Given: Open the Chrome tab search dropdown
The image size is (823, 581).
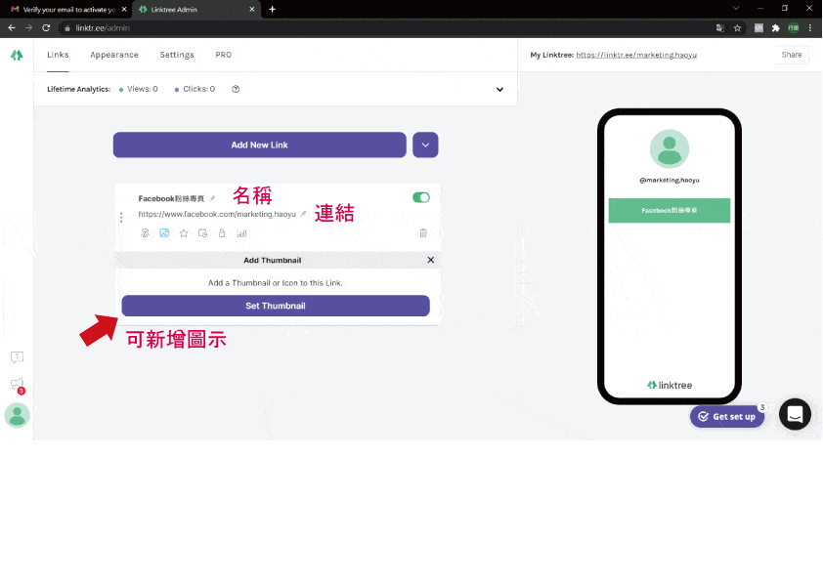Looking at the screenshot, I should click(x=736, y=9).
